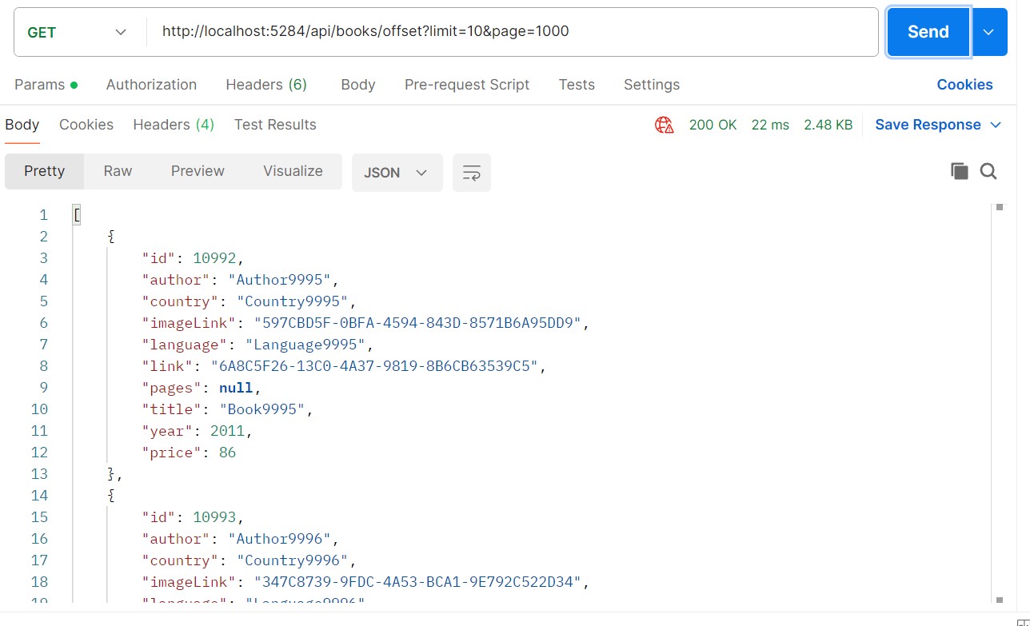This screenshot has height=626, width=1030.
Task: Toggle line wrap icon
Action: (472, 173)
